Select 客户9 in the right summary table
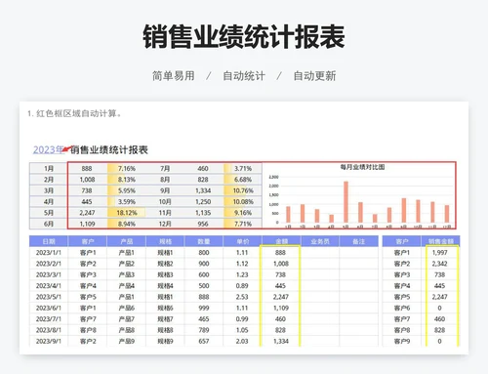Viewport: 488px width, 374px height. coord(402,341)
